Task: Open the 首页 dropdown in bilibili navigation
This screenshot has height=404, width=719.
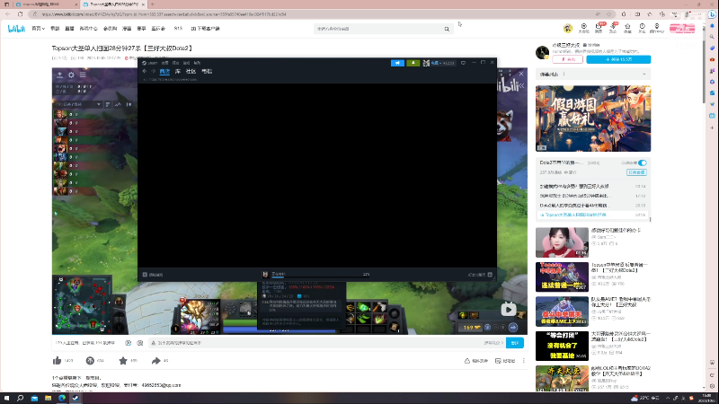Action: [x=38, y=29]
